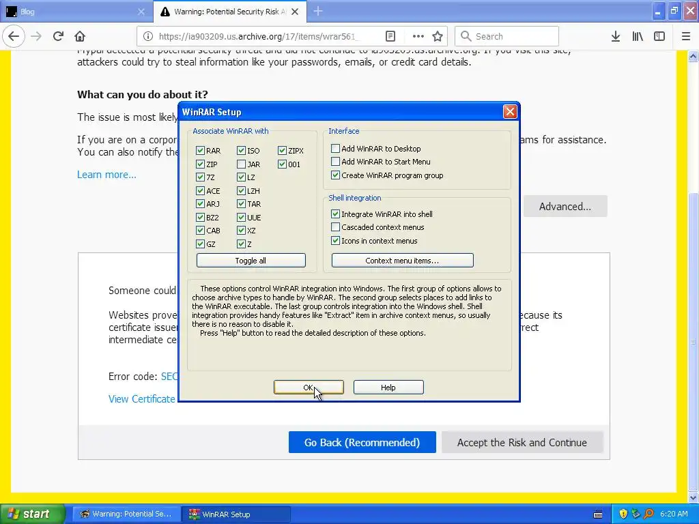Toggle the LZH association checkbox

[x=241, y=191]
